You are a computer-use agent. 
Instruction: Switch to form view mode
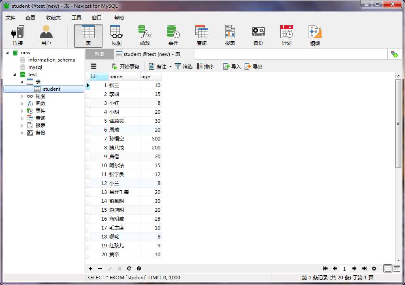tap(397, 268)
